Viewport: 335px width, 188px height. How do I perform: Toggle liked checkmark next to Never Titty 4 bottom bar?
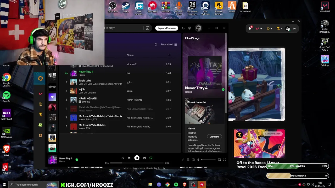[77, 159]
